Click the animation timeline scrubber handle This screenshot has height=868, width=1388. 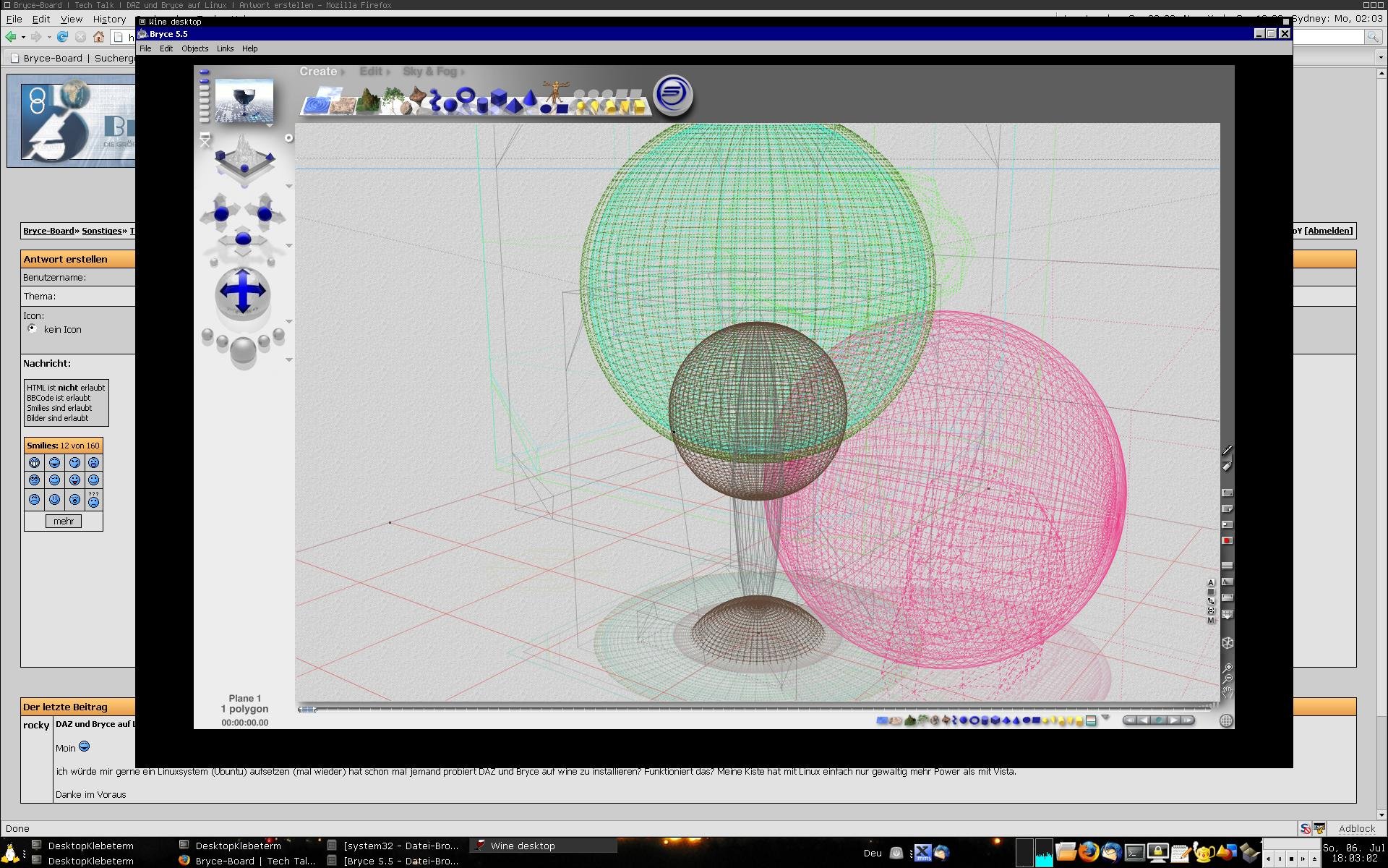pos(308,710)
